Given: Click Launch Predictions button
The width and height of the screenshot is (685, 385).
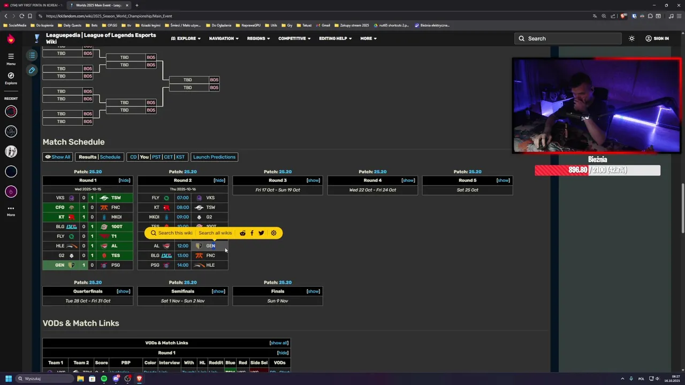Looking at the screenshot, I should tap(214, 157).
